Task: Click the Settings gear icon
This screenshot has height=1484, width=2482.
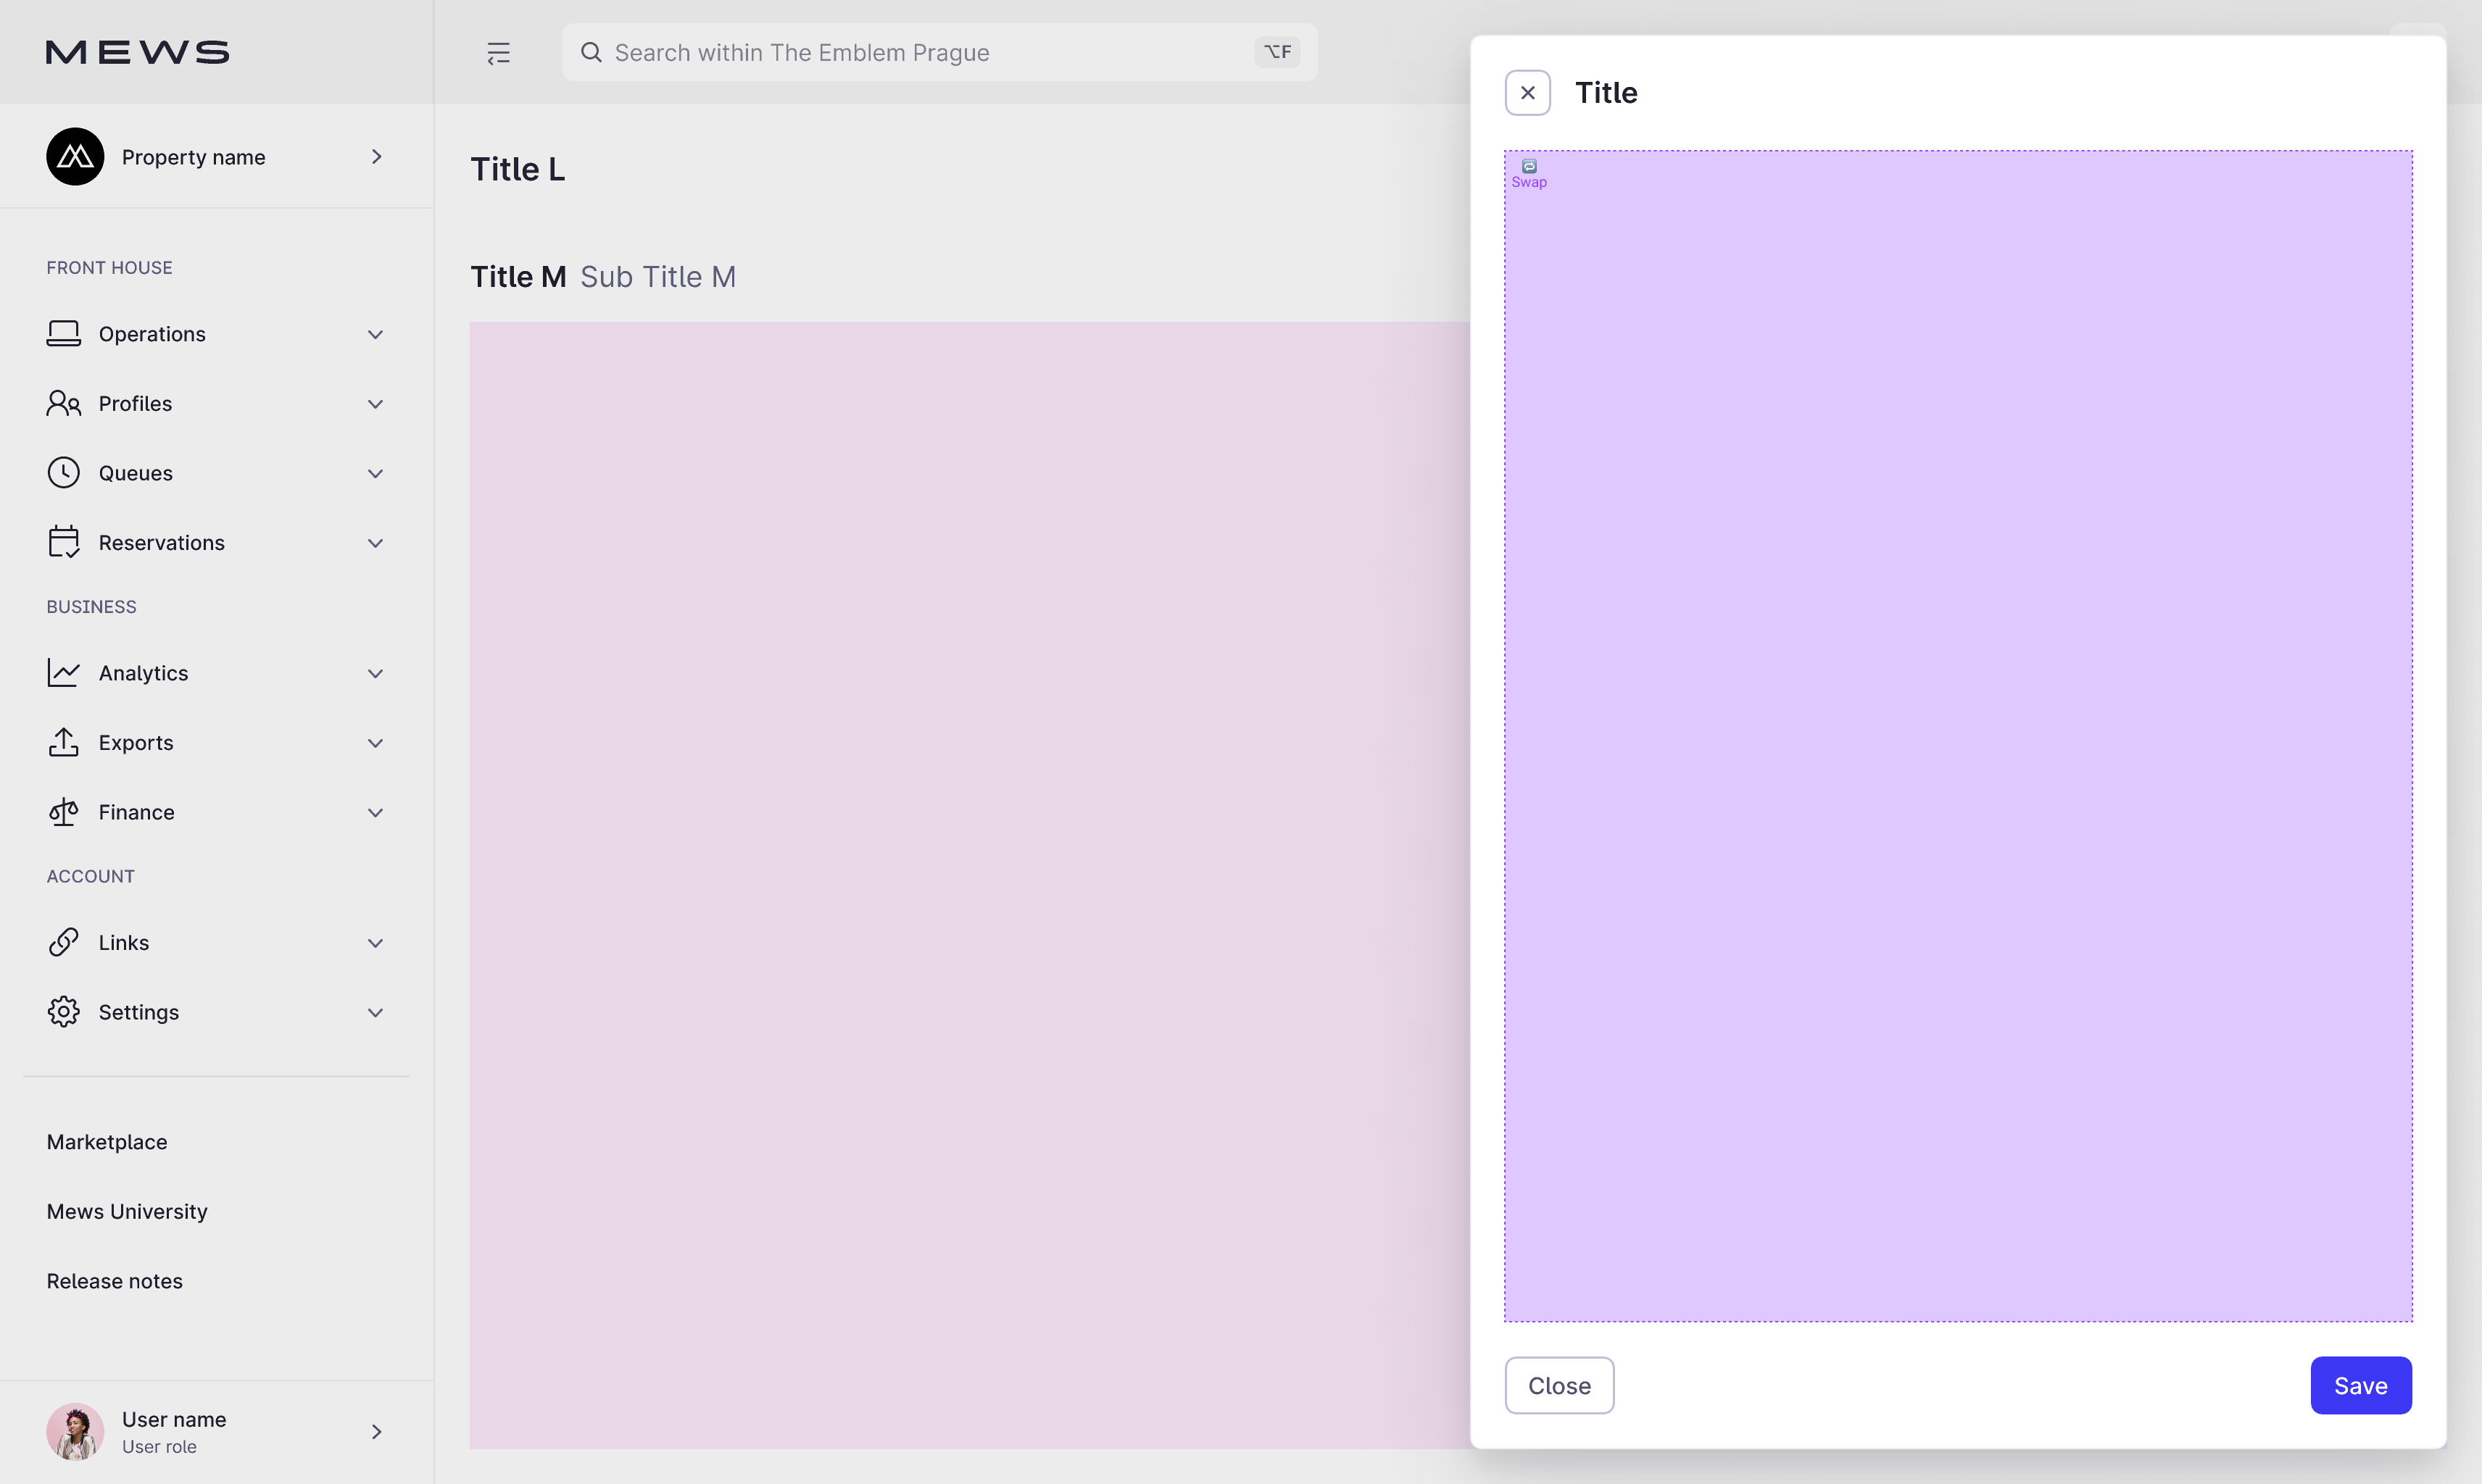Action: [64, 1011]
